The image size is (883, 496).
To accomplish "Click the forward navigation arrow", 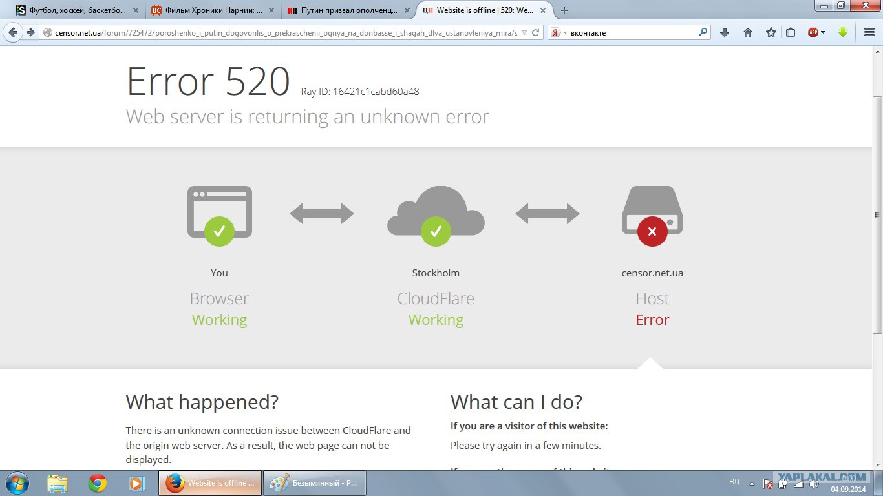I will tap(30, 32).
